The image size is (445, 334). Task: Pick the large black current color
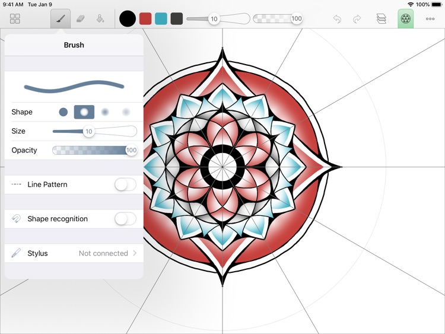(128, 19)
